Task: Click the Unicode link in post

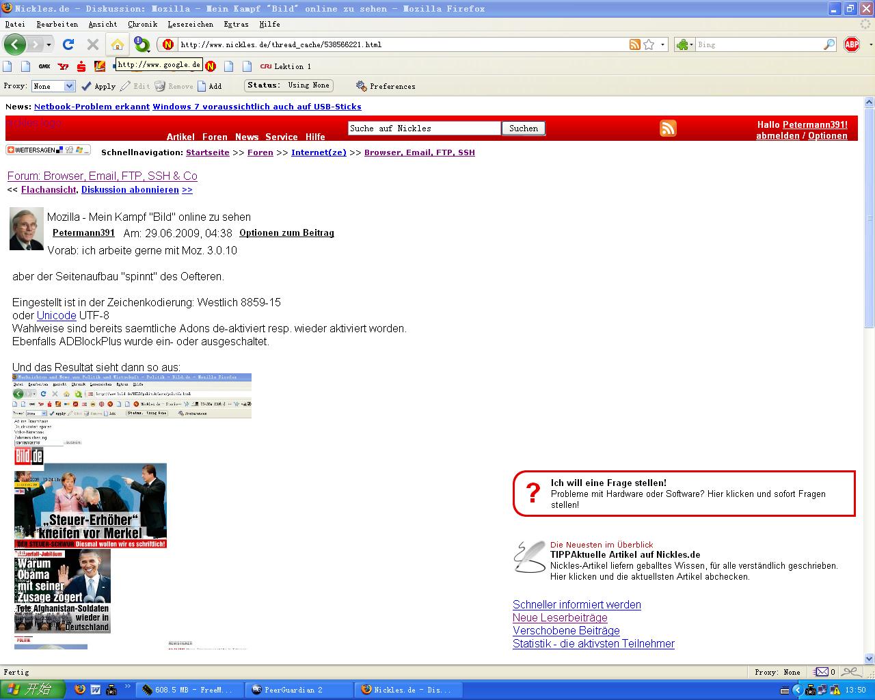Action: [56, 315]
